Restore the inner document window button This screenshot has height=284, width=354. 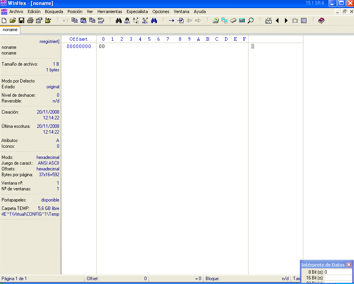click(x=344, y=12)
